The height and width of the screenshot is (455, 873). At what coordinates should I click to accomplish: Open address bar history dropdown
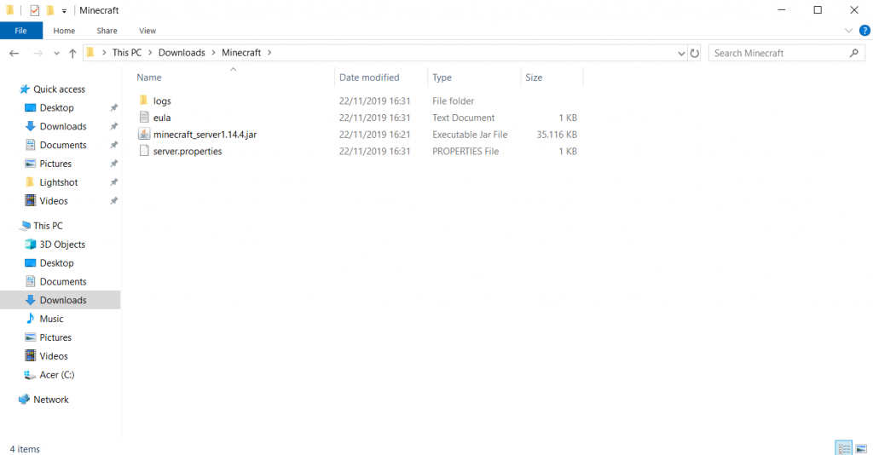(681, 54)
